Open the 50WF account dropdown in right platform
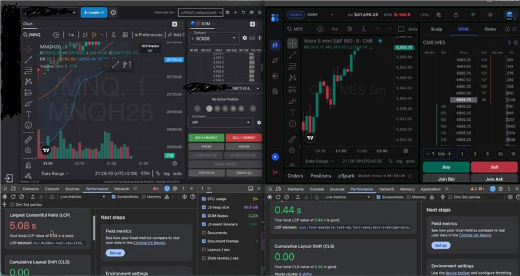520x276 pixels. 320,15
